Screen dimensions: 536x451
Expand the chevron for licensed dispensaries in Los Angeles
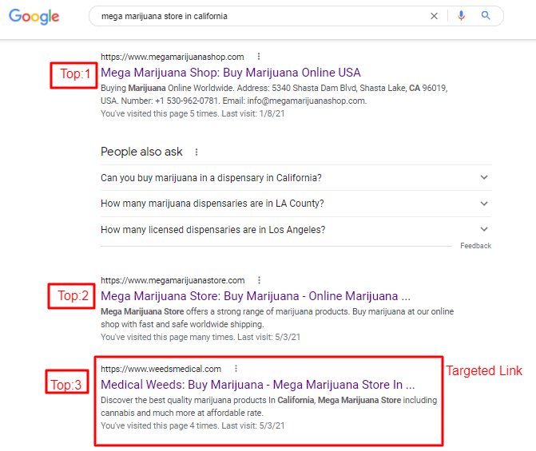coord(484,229)
